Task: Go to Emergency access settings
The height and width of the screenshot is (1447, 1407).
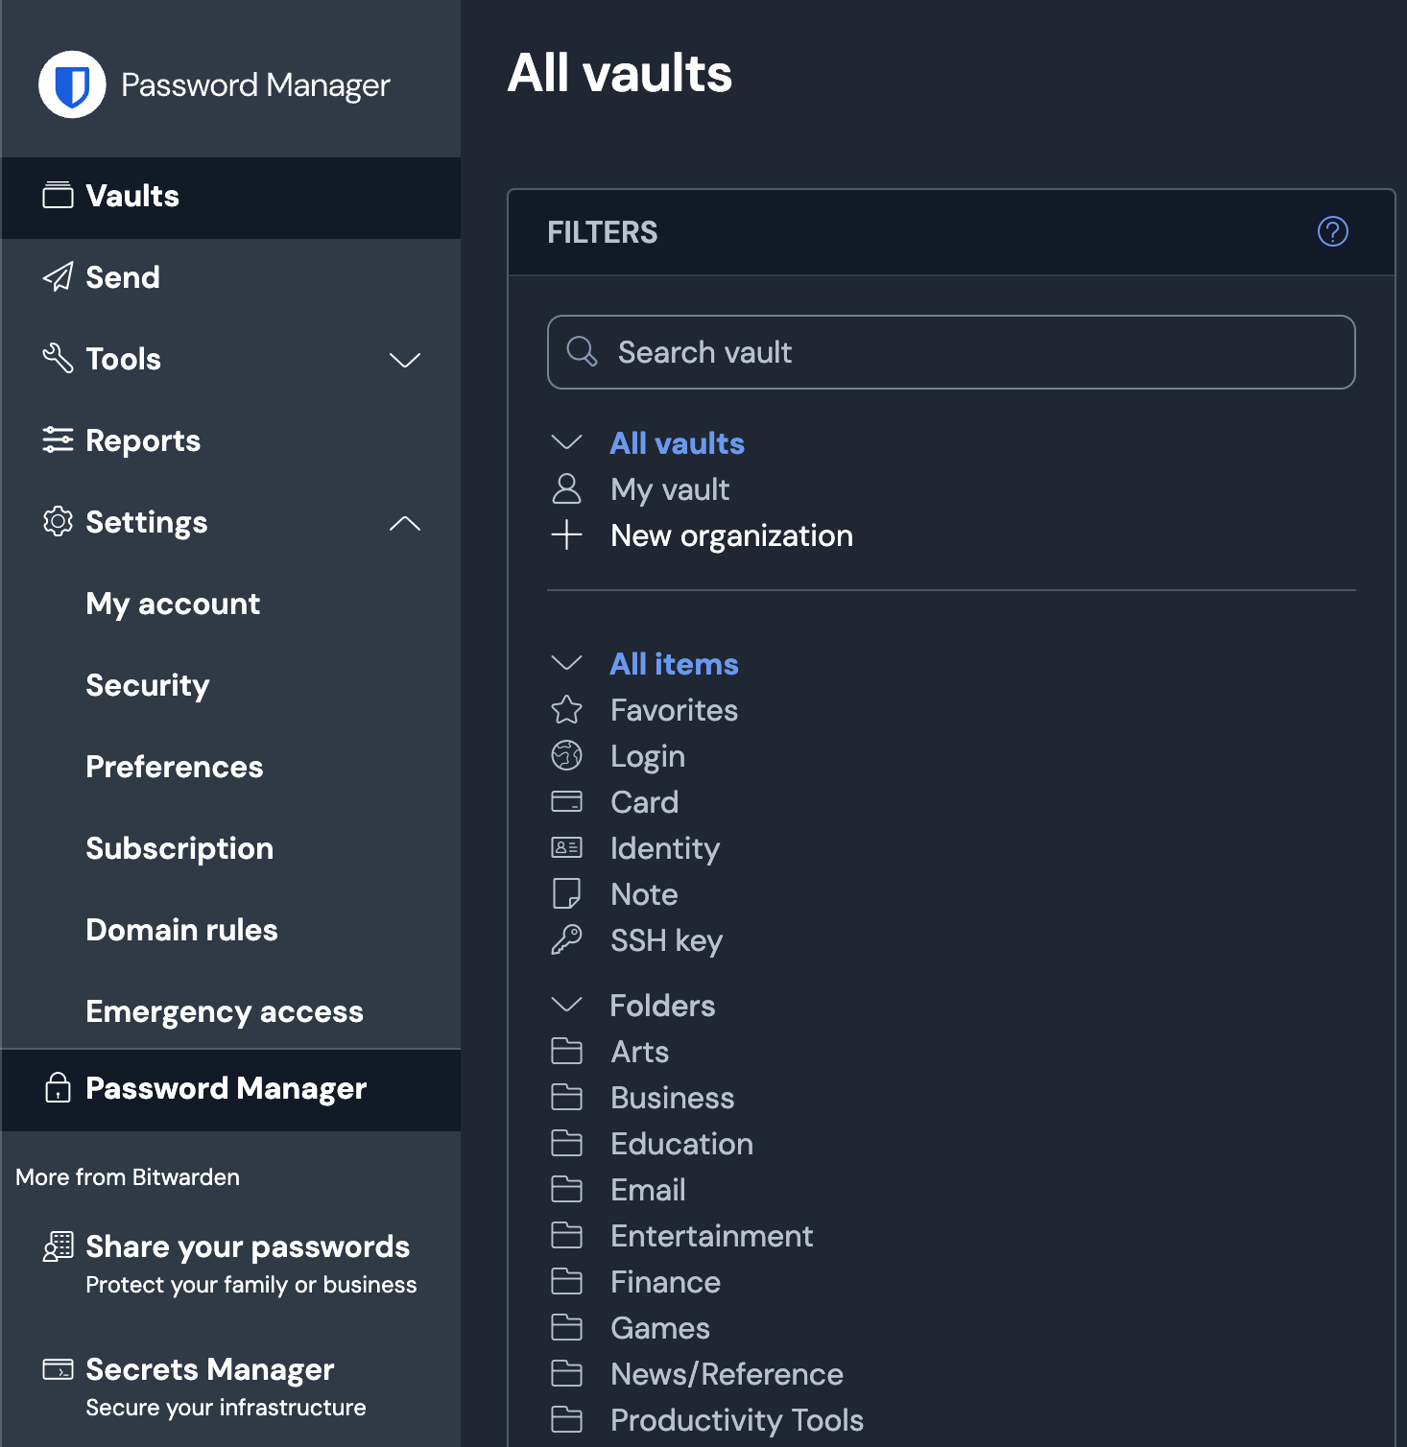Action: pos(224,1011)
